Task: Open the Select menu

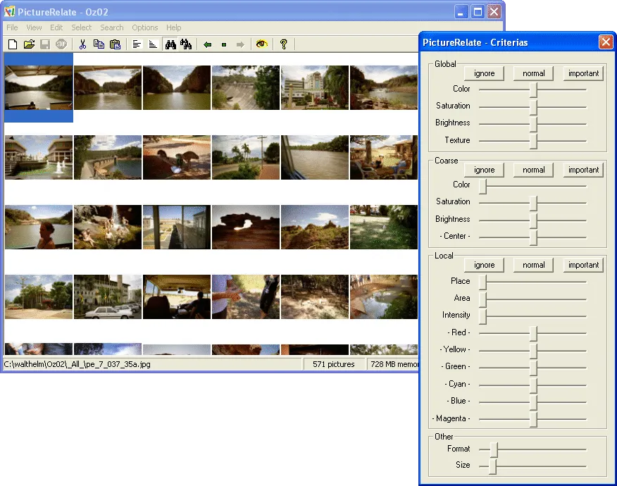Action: pos(81,27)
